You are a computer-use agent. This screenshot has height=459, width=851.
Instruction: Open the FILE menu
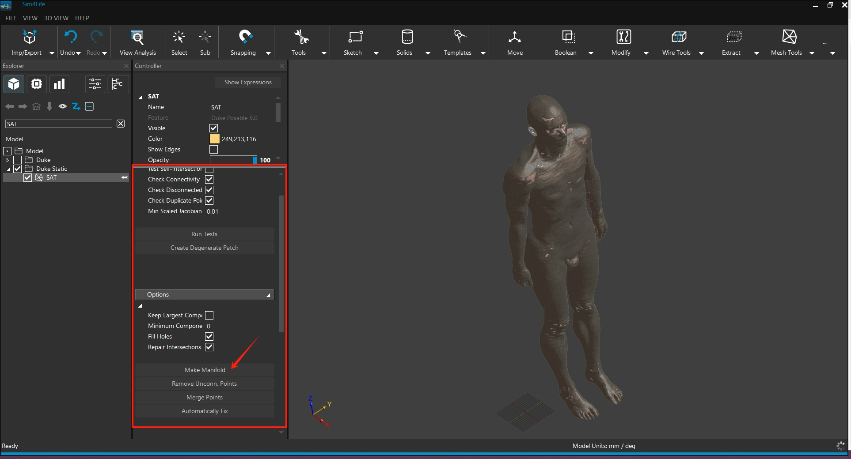[11, 18]
